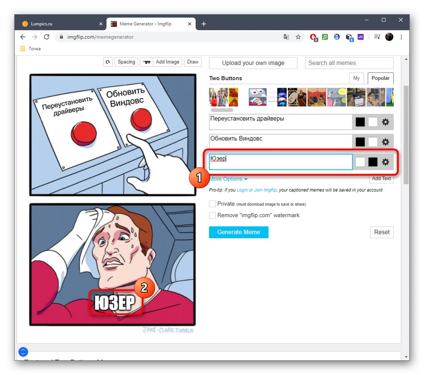Pick white font color for Юзер
The width and height of the screenshot is (424, 375).
[x=360, y=162]
